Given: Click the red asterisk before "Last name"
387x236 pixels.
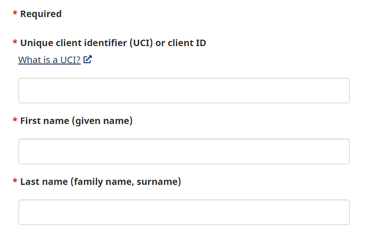Looking at the screenshot, I should click(15, 182).
